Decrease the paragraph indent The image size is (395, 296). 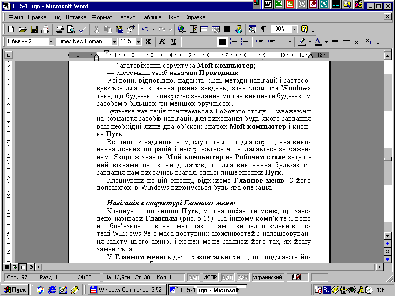[259, 42]
